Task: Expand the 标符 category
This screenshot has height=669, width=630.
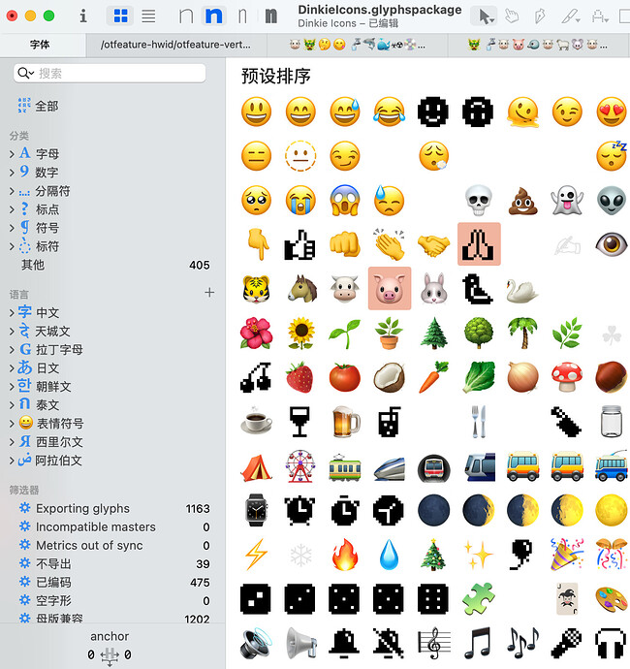Action: (12, 246)
